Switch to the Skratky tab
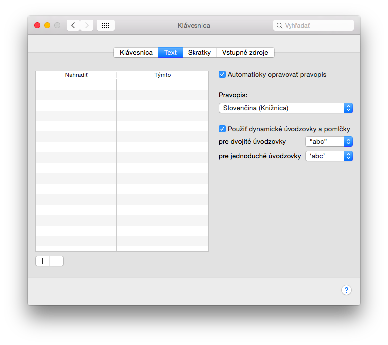Image resolution: width=388 pixels, height=345 pixels. (x=199, y=52)
